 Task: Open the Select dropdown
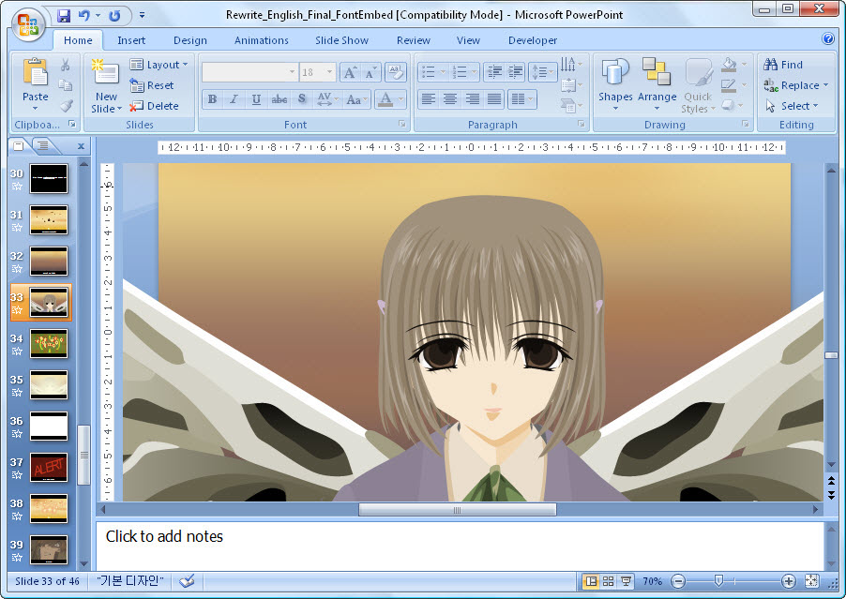[x=791, y=106]
